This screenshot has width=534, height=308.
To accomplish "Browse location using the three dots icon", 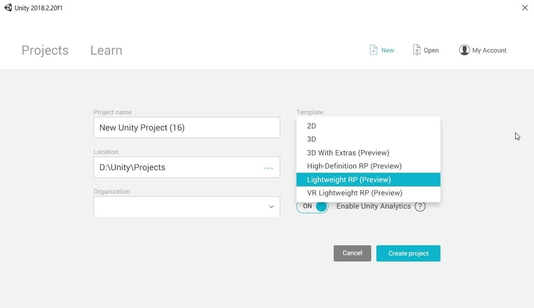I will click(x=269, y=168).
